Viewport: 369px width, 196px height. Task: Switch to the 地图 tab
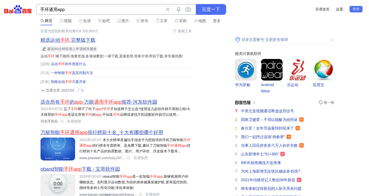click(200, 21)
